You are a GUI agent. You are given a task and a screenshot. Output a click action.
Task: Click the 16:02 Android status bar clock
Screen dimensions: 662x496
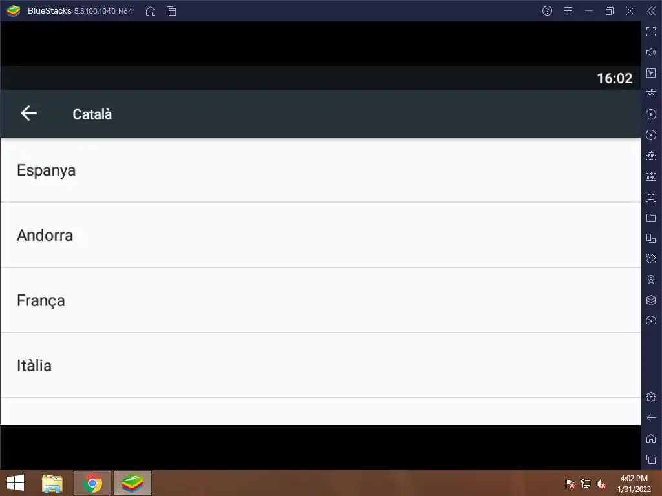click(x=615, y=78)
